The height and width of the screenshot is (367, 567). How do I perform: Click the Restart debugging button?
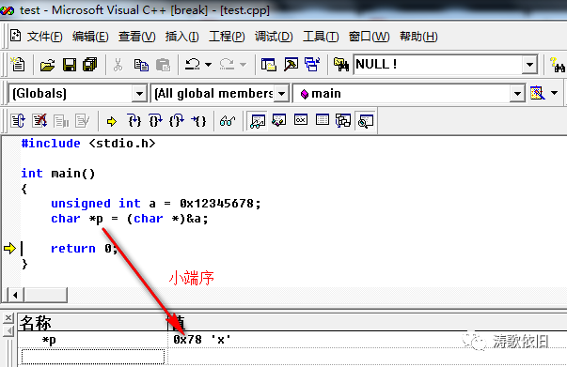pyautogui.click(x=18, y=121)
